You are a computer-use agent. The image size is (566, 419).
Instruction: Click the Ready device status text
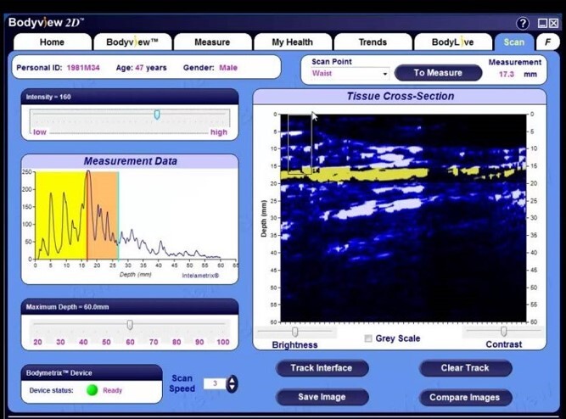113,390
